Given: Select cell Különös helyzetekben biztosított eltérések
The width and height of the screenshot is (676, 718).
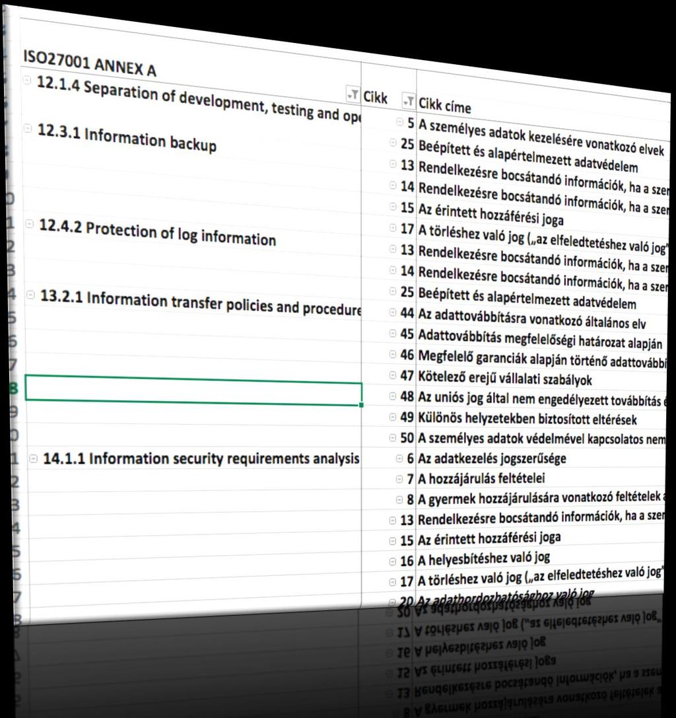Looking at the screenshot, I should pyautogui.click(x=527, y=418).
